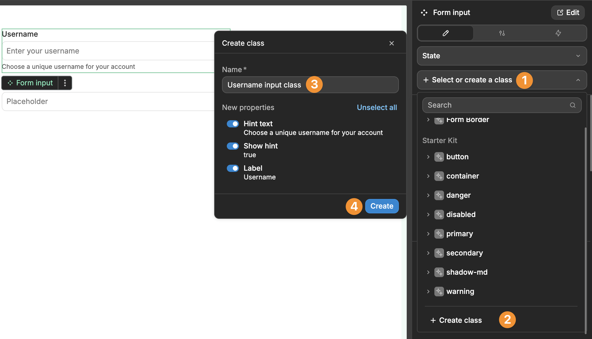Click the move handle icon on the Form input badge
The height and width of the screenshot is (339, 592).
pos(10,83)
